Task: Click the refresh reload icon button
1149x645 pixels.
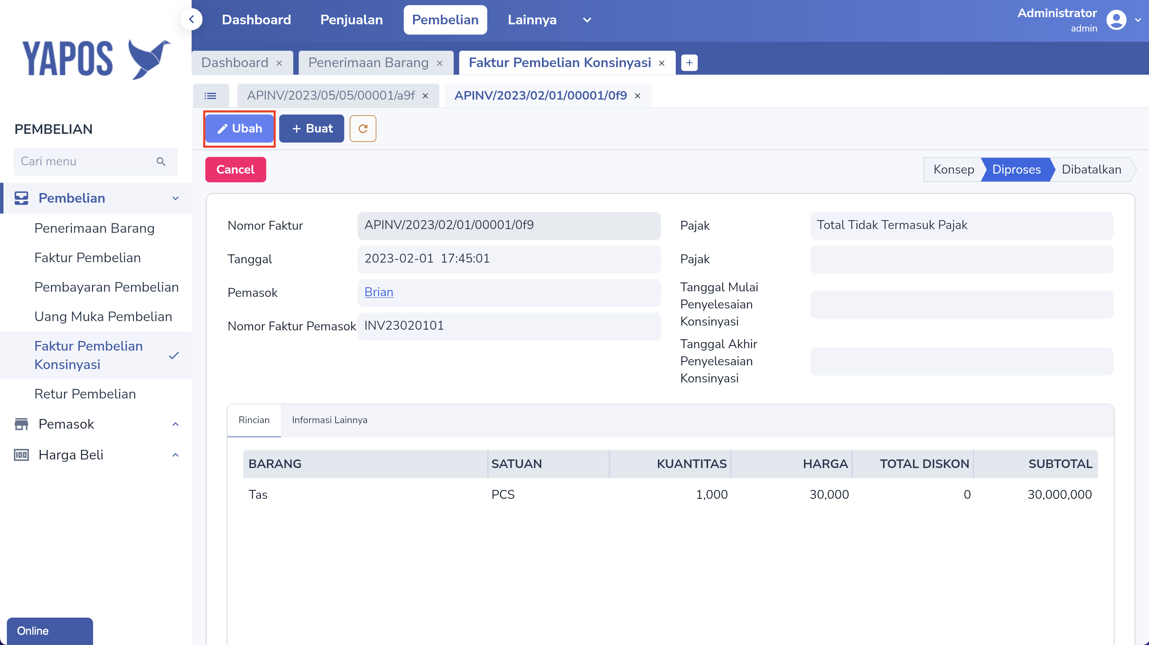Action: [363, 128]
